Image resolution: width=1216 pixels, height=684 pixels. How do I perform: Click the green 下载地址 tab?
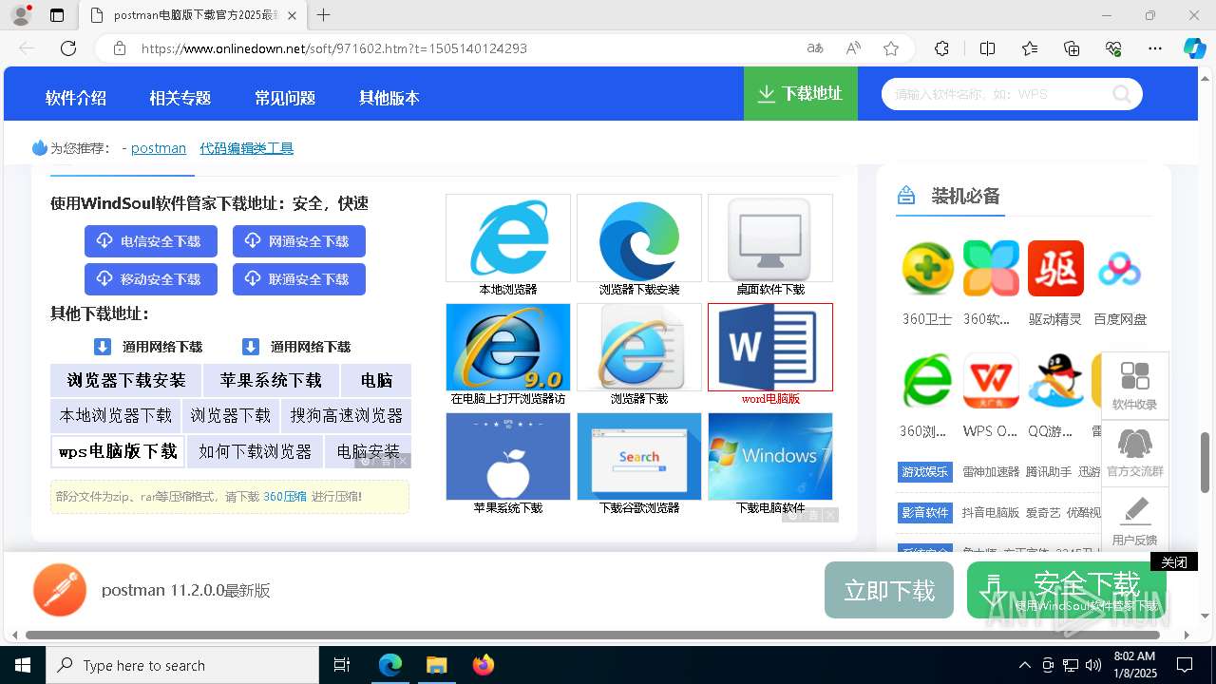[x=801, y=94]
